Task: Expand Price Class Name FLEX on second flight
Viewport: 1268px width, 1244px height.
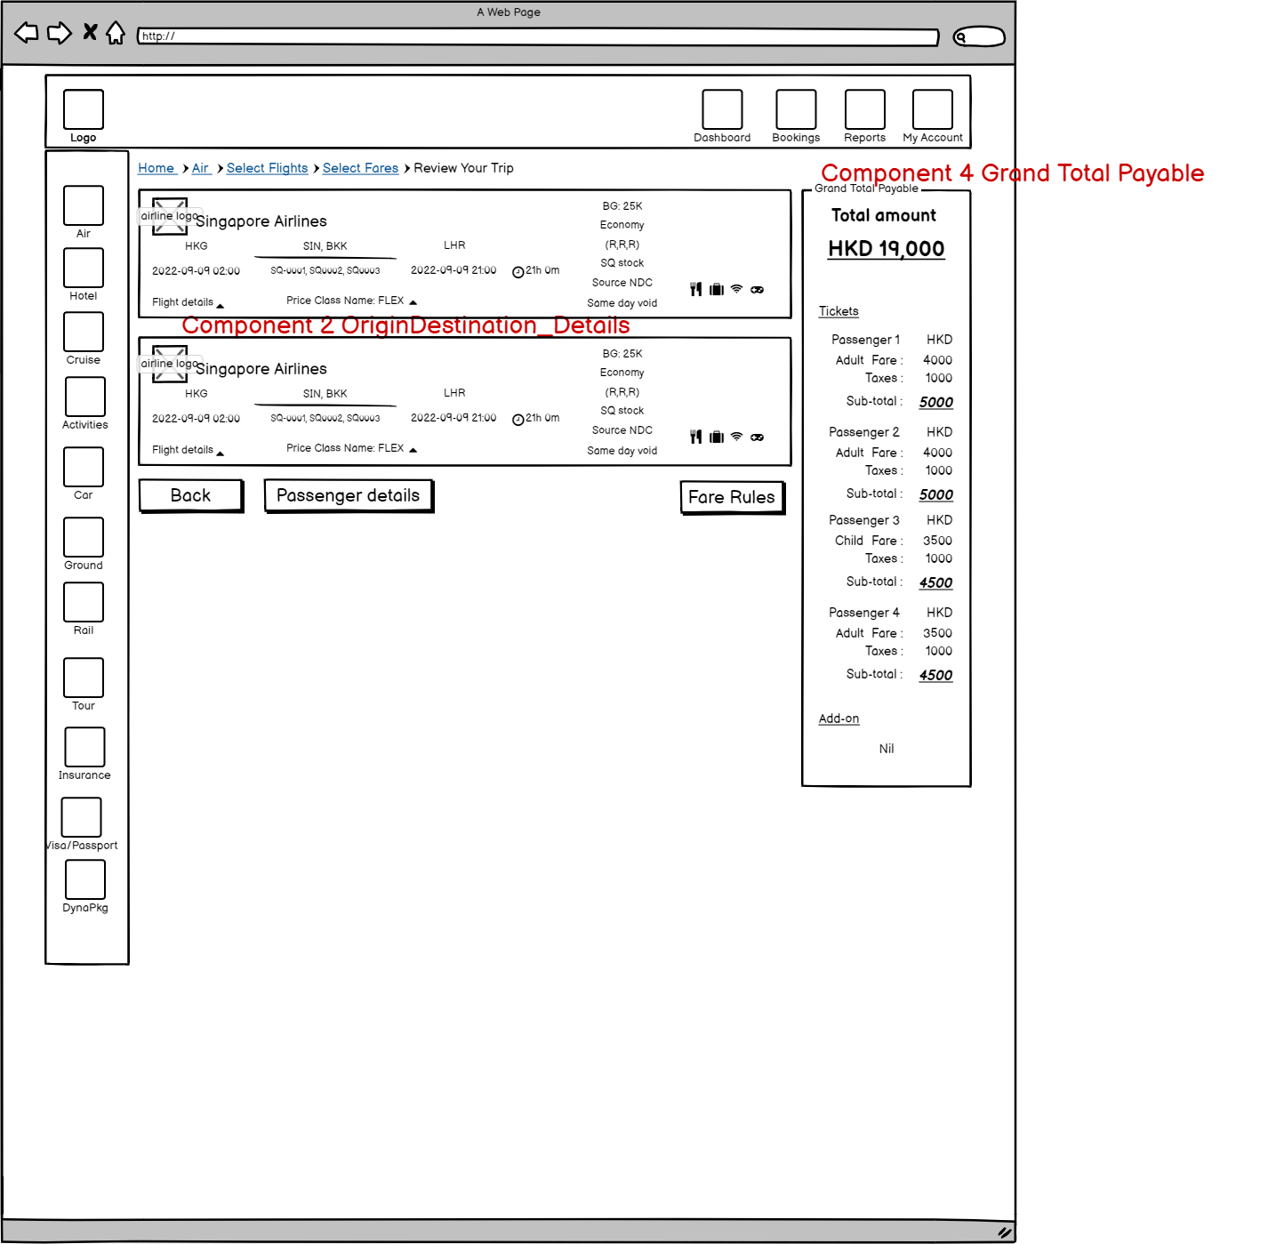Action: click(x=351, y=448)
